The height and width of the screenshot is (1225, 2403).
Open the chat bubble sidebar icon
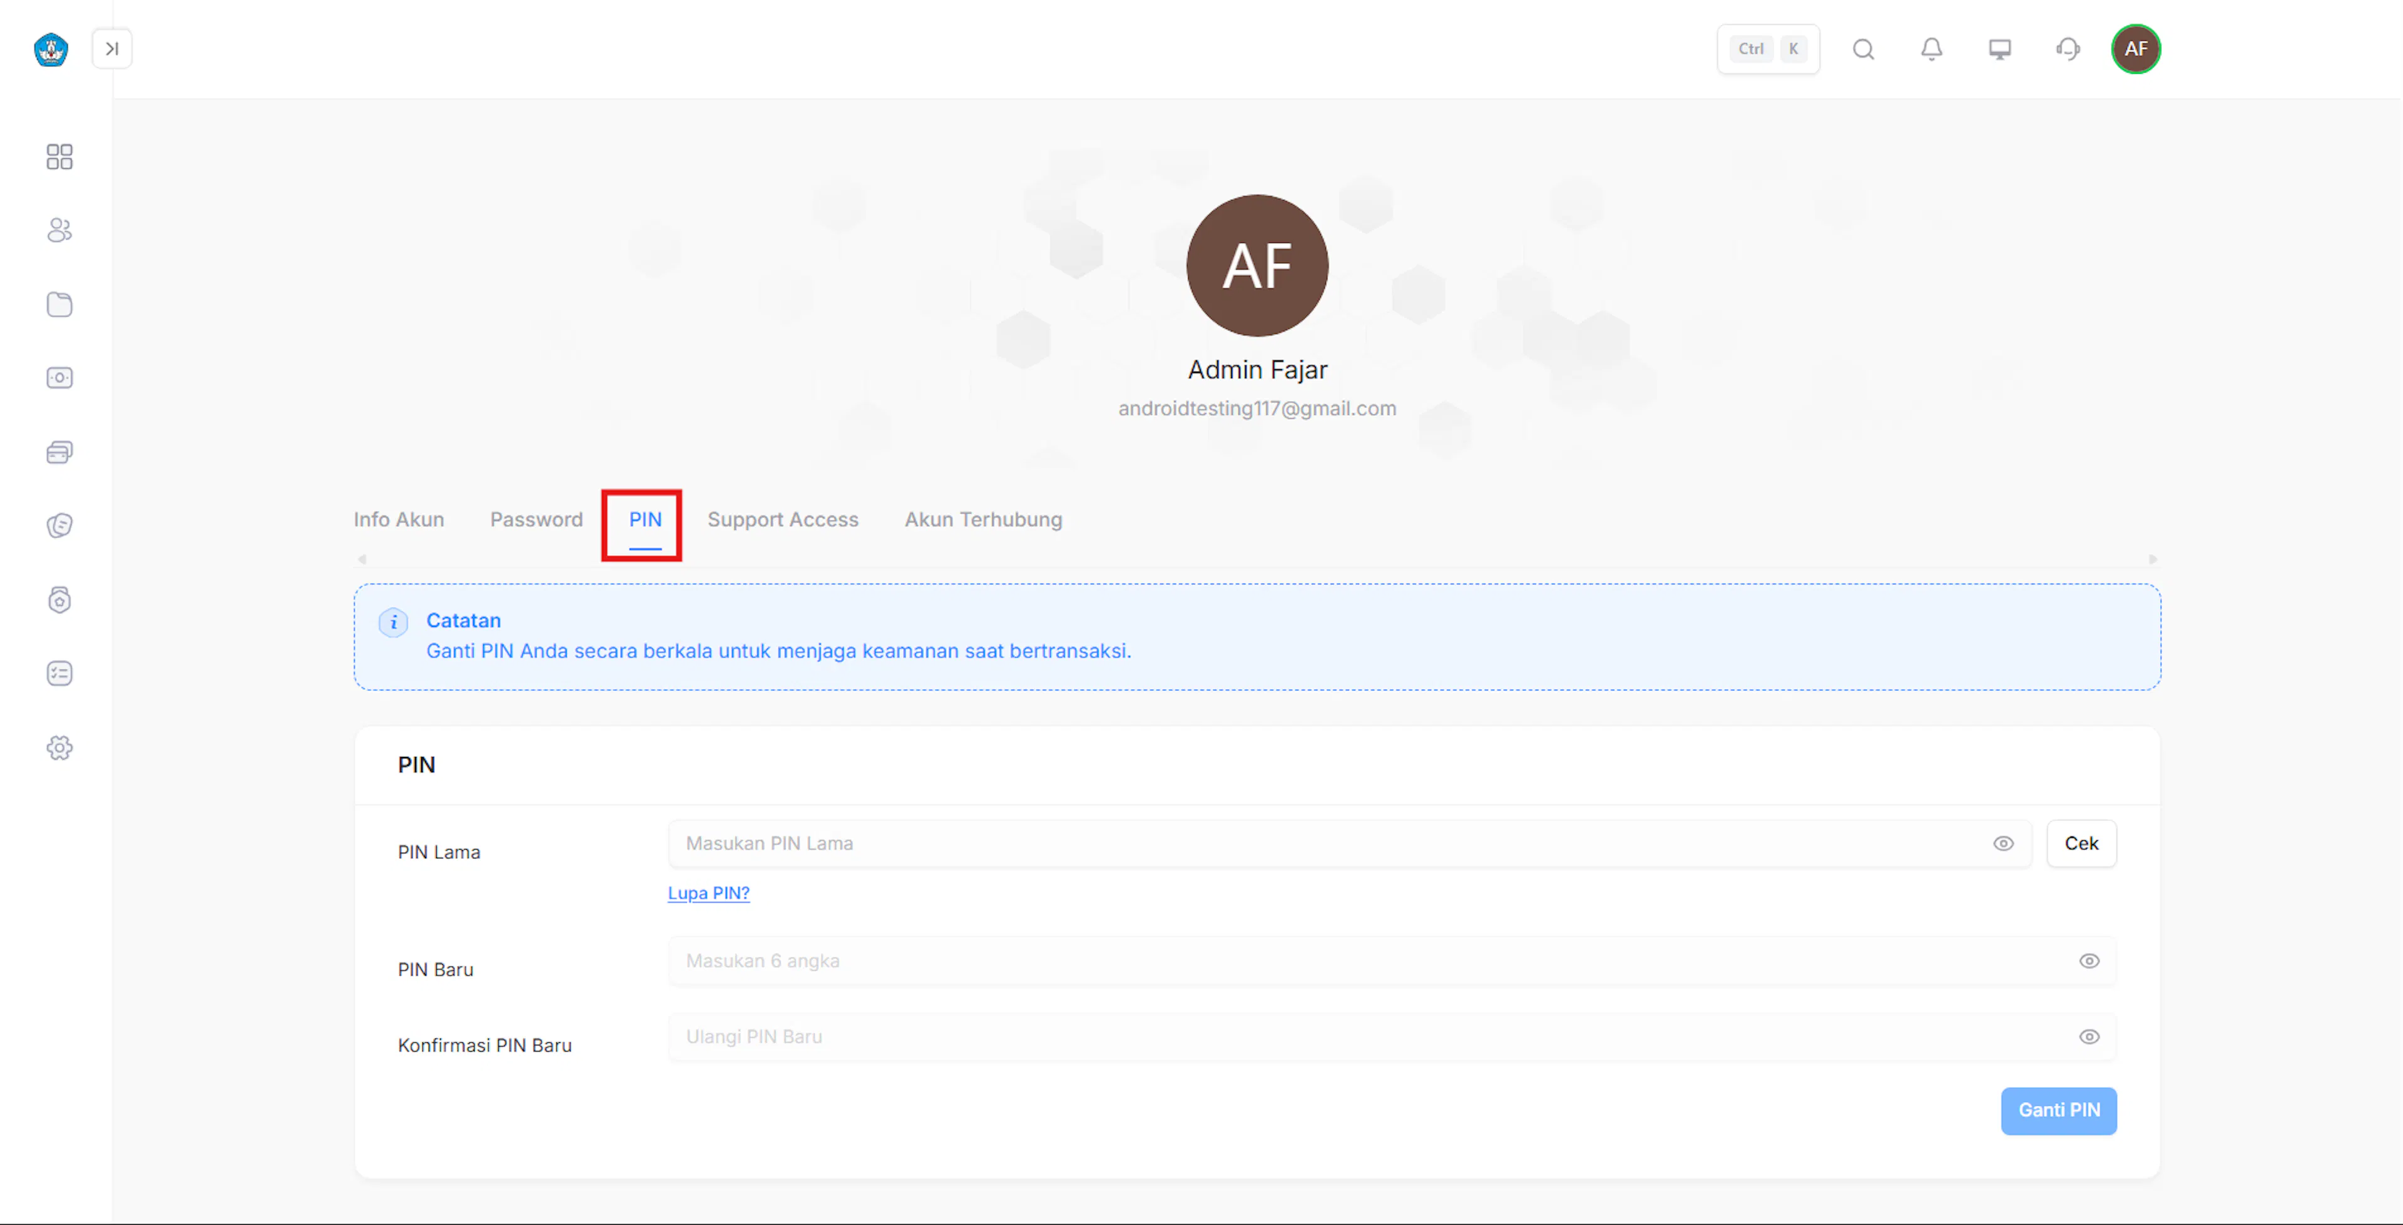(x=59, y=526)
